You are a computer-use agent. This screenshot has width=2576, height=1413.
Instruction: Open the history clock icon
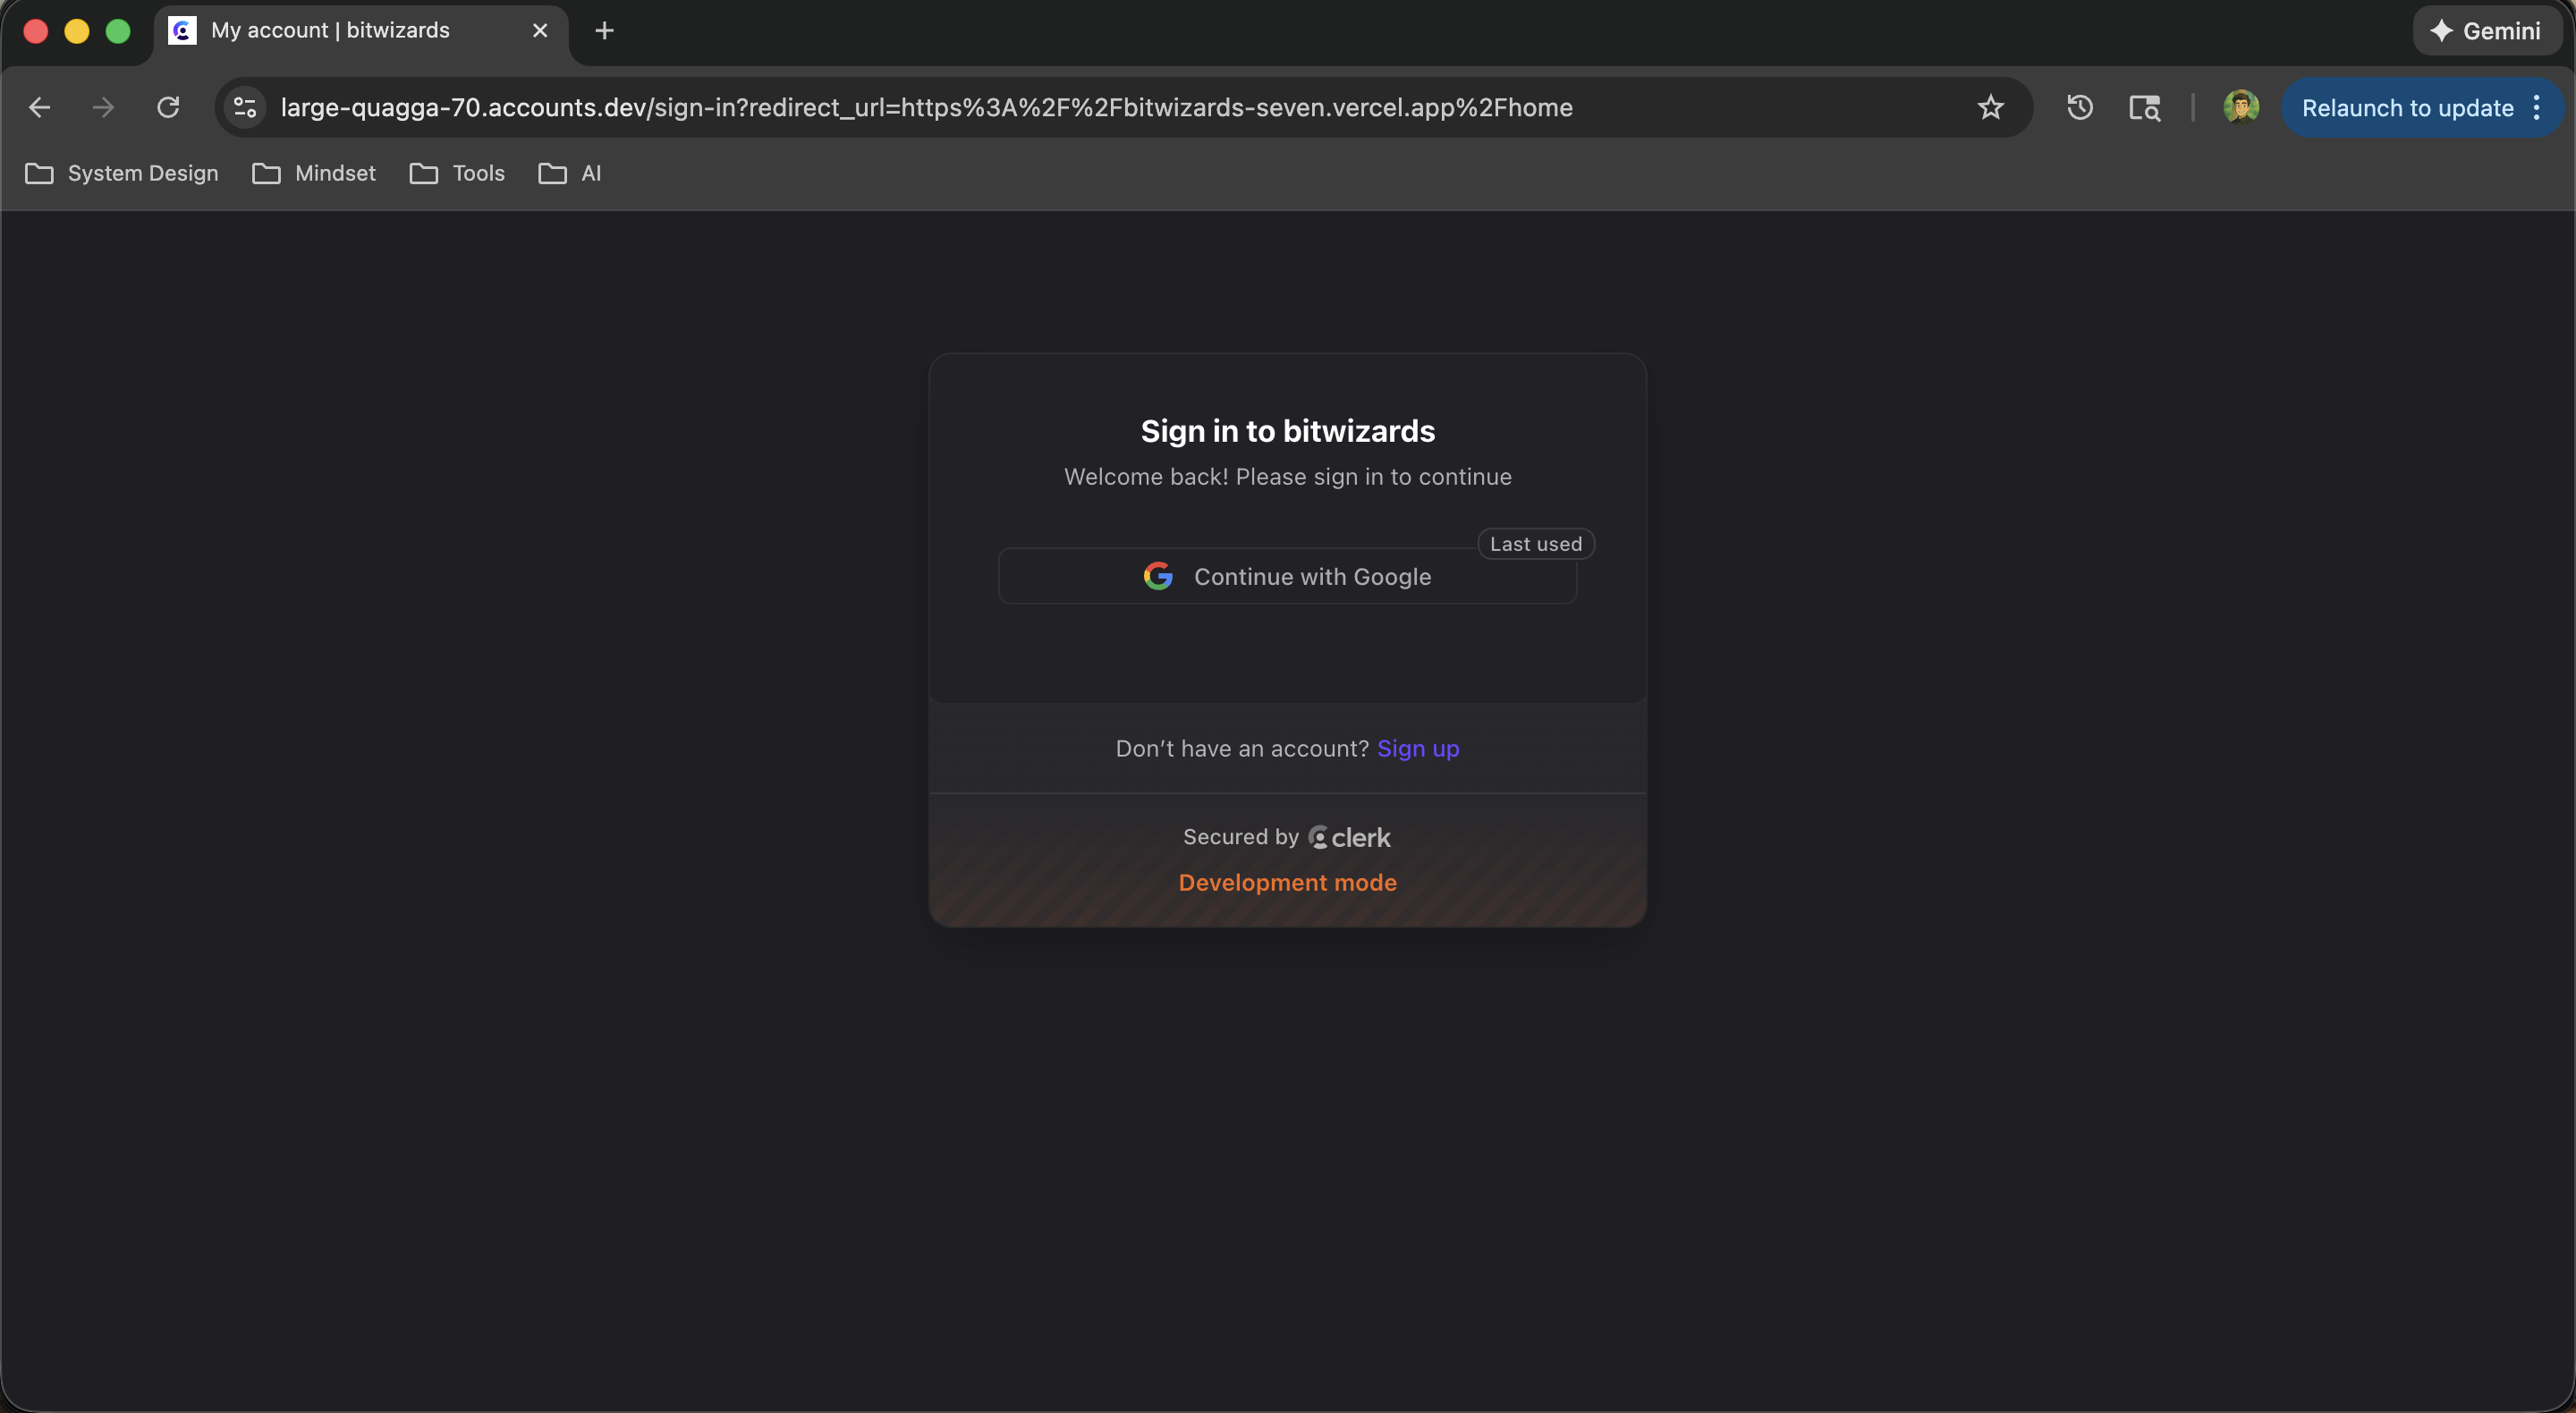(2080, 107)
